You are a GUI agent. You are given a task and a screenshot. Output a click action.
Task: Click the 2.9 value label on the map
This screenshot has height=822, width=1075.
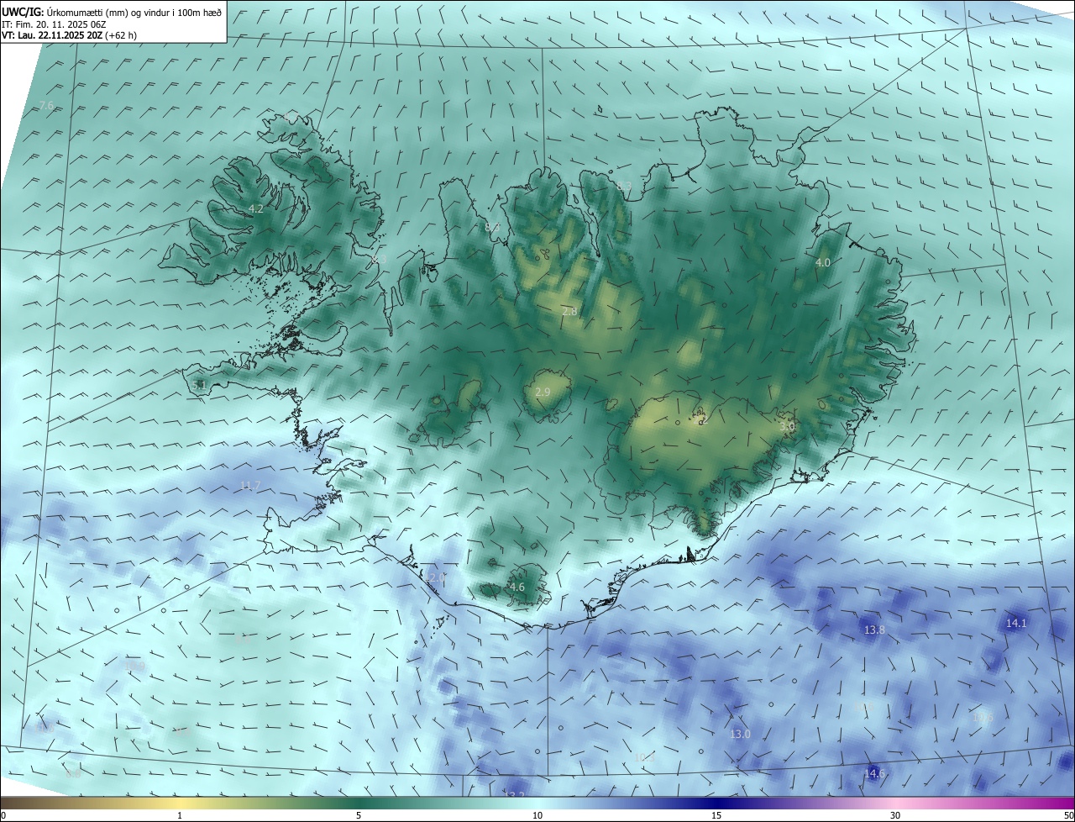(543, 392)
